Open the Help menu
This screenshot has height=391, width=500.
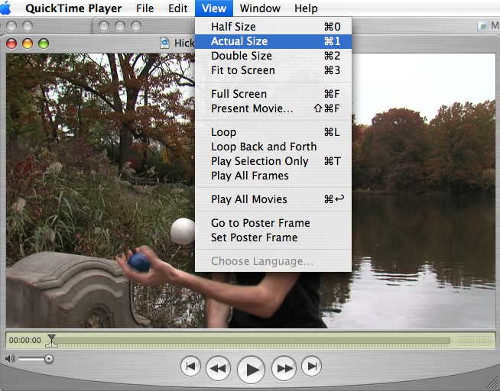tap(306, 8)
